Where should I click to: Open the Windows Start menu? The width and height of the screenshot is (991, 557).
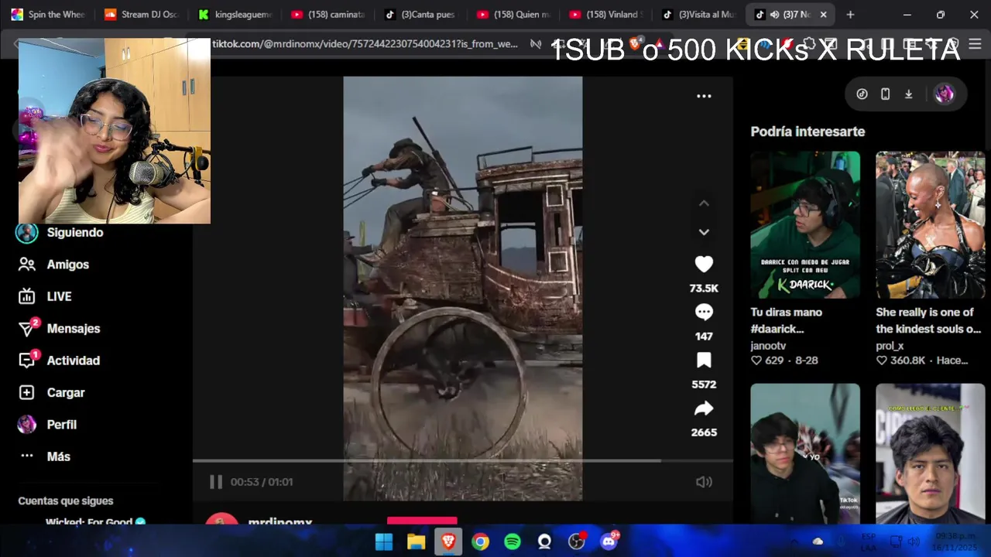pos(384,542)
